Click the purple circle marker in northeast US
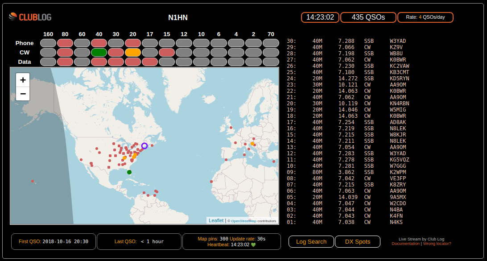Screen dimensions: 487x261 point(144,146)
